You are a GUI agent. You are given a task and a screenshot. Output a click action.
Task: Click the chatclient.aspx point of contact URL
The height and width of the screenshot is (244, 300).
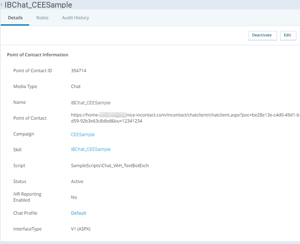[185, 118]
